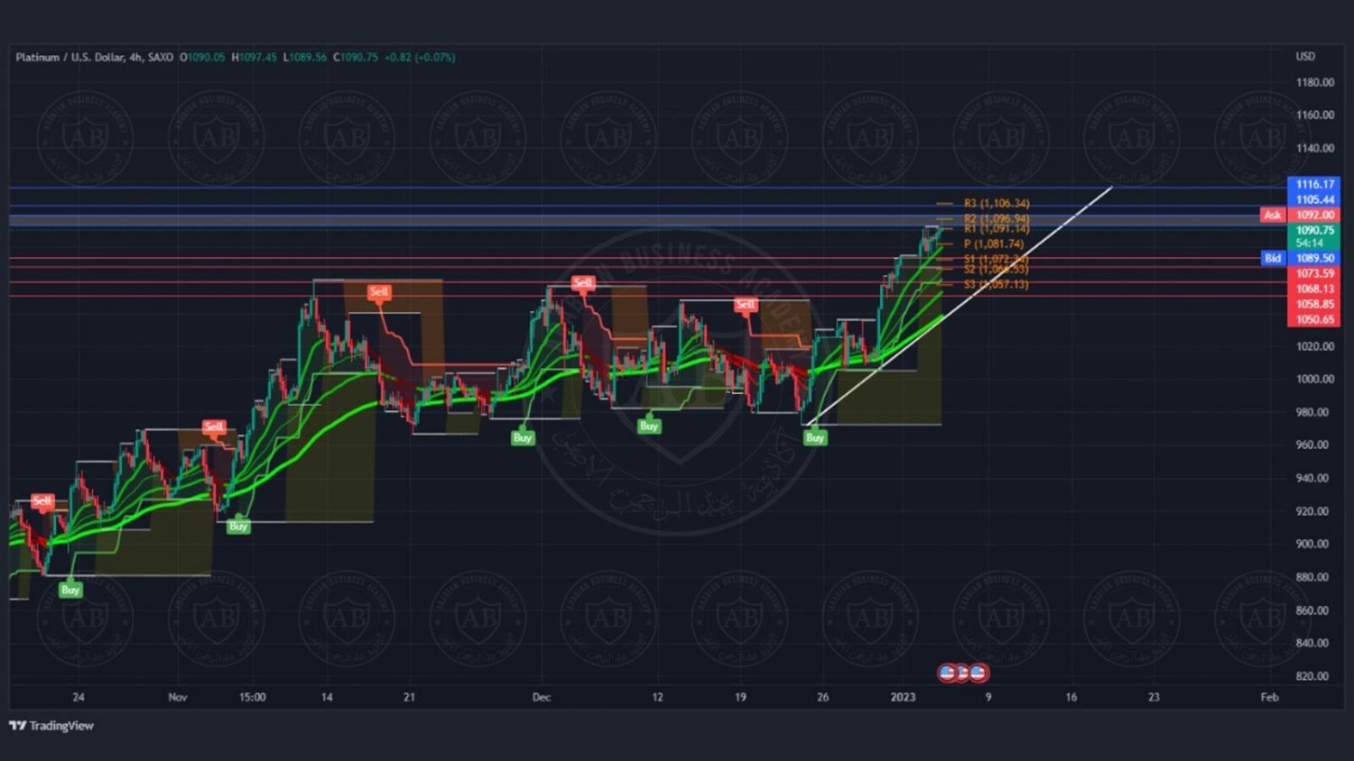Click the blue Bid price tag
This screenshot has width=1354, height=761.
[x=1273, y=259]
